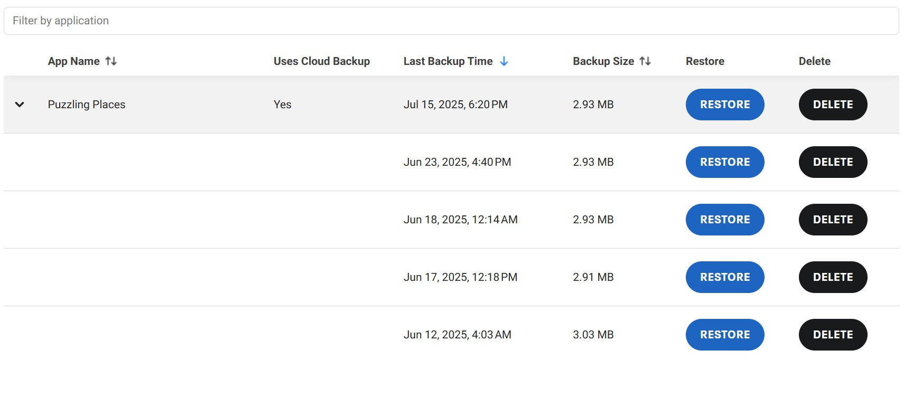Restore the Jun 17, 2025 backup
The height and width of the screenshot is (416, 913).
coord(725,277)
